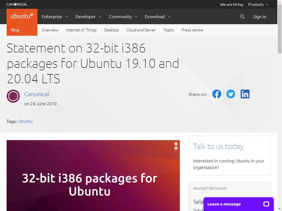Image resolution: width=282 pixels, height=211 pixels.
Task: Click the Leave a message button
Action: pos(238,204)
